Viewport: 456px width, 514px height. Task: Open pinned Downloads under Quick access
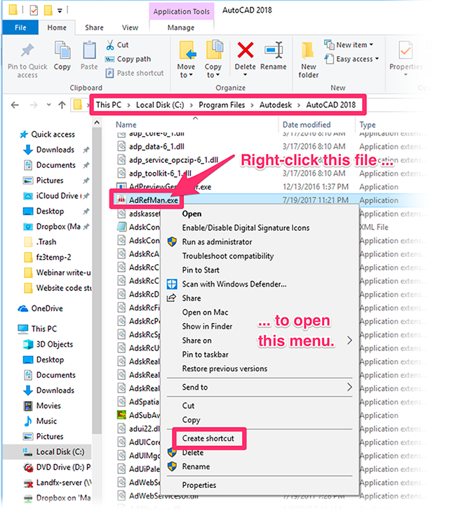[55, 150]
